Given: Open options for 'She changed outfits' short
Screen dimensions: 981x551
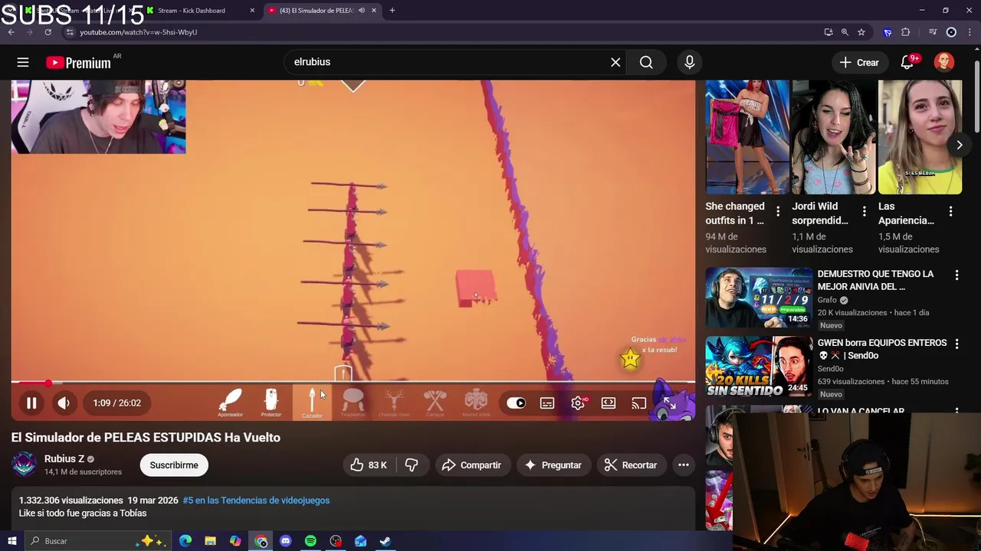Looking at the screenshot, I should tap(778, 211).
